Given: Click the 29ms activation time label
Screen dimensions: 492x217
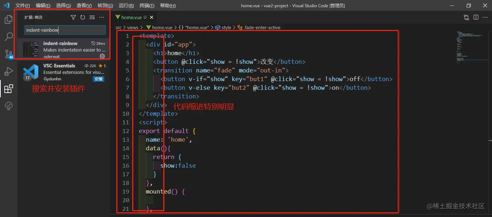Looking at the screenshot, I should click(x=98, y=43).
